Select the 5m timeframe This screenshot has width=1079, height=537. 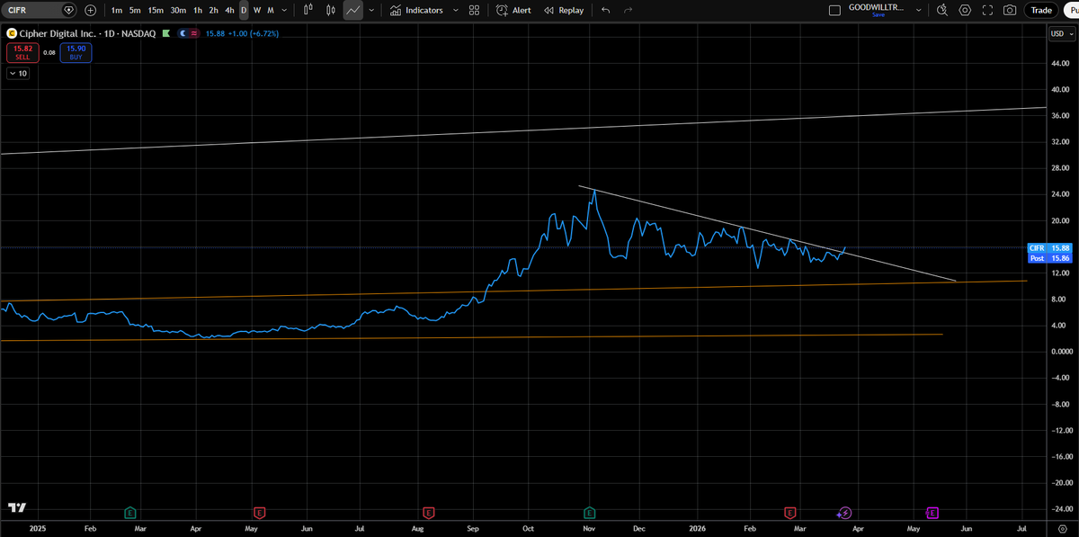click(x=135, y=10)
